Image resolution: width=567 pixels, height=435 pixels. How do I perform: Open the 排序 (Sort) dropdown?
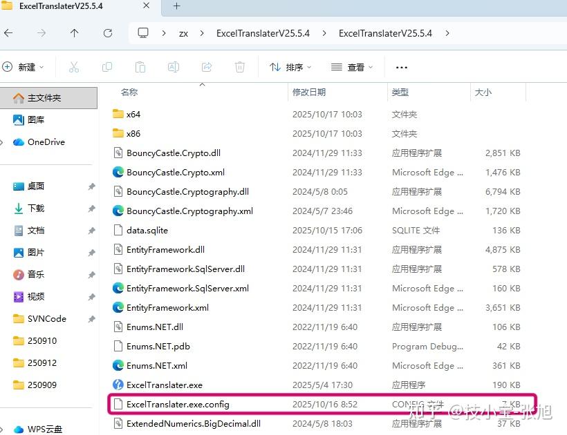click(x=290, y=67)
